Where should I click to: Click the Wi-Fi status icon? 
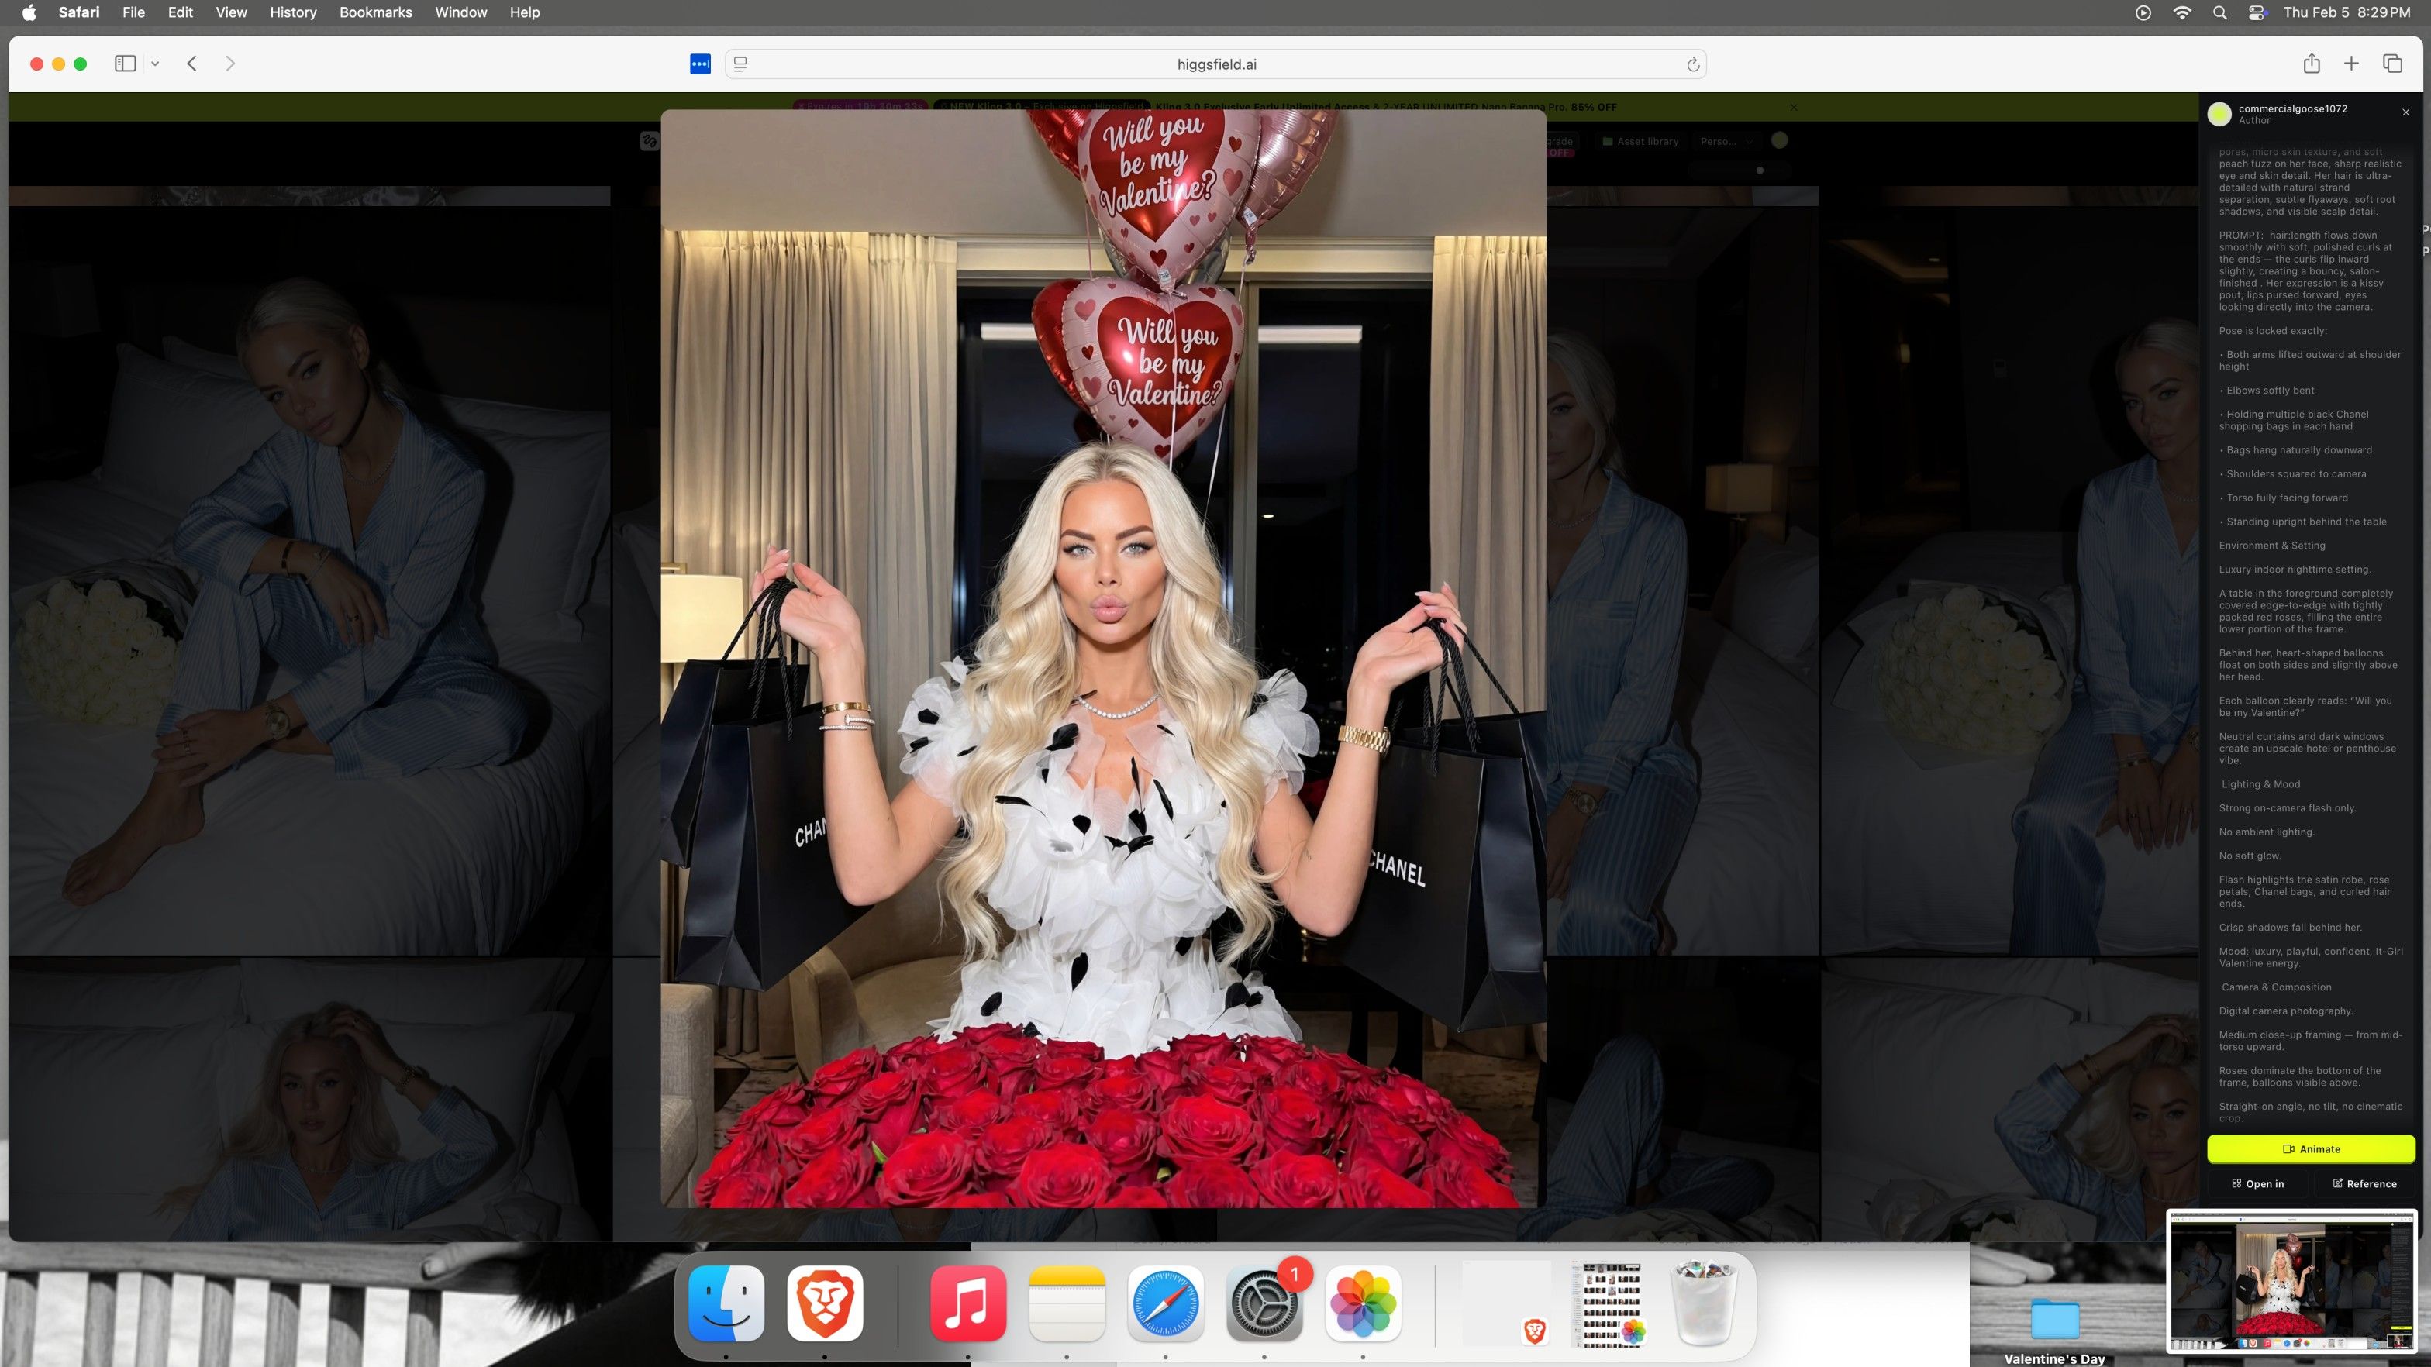point(2182,12)
